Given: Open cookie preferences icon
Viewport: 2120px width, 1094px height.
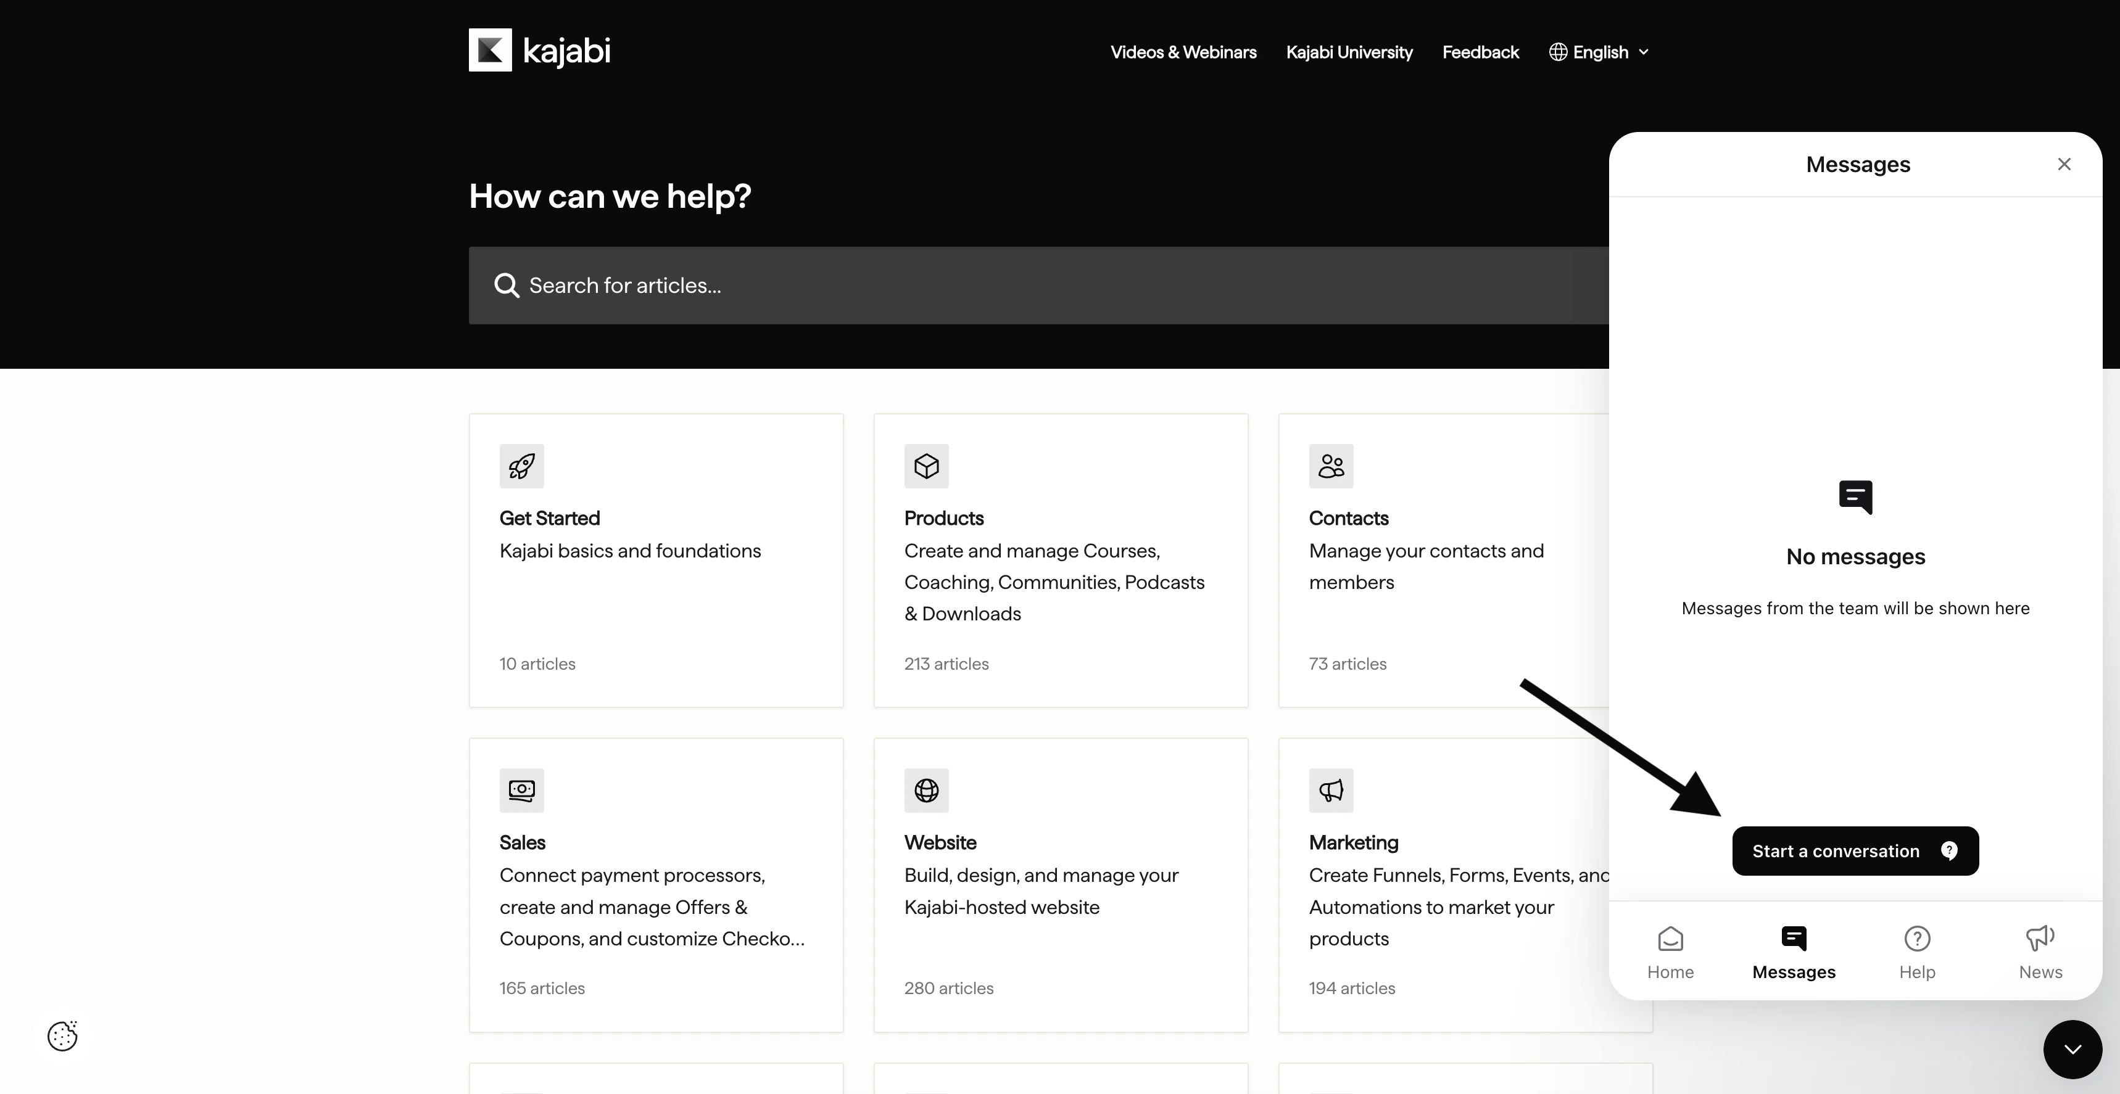Looking at the screenshot, I should (62, 1035).
